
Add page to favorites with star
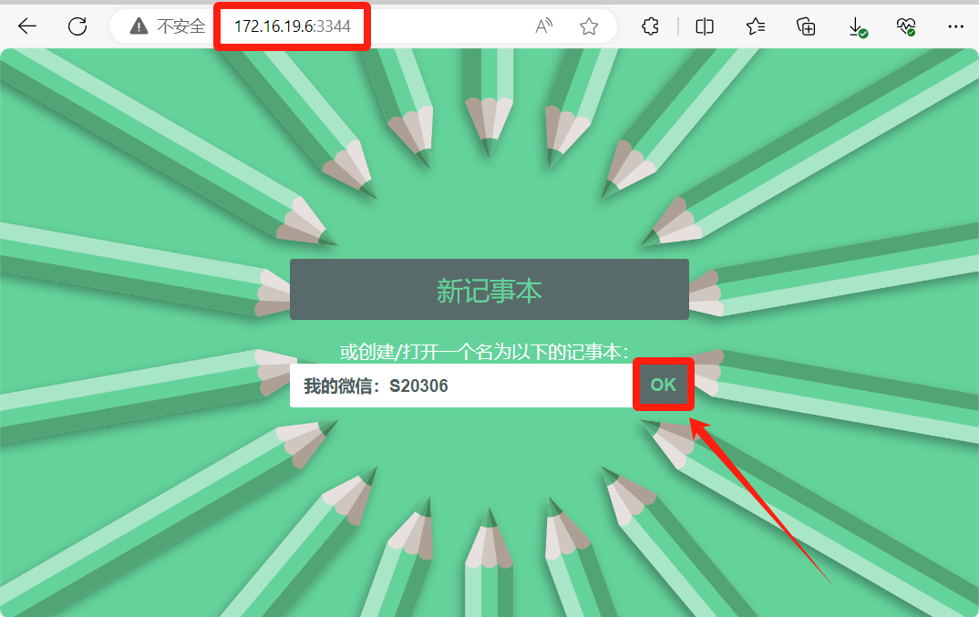click(589, 26)
